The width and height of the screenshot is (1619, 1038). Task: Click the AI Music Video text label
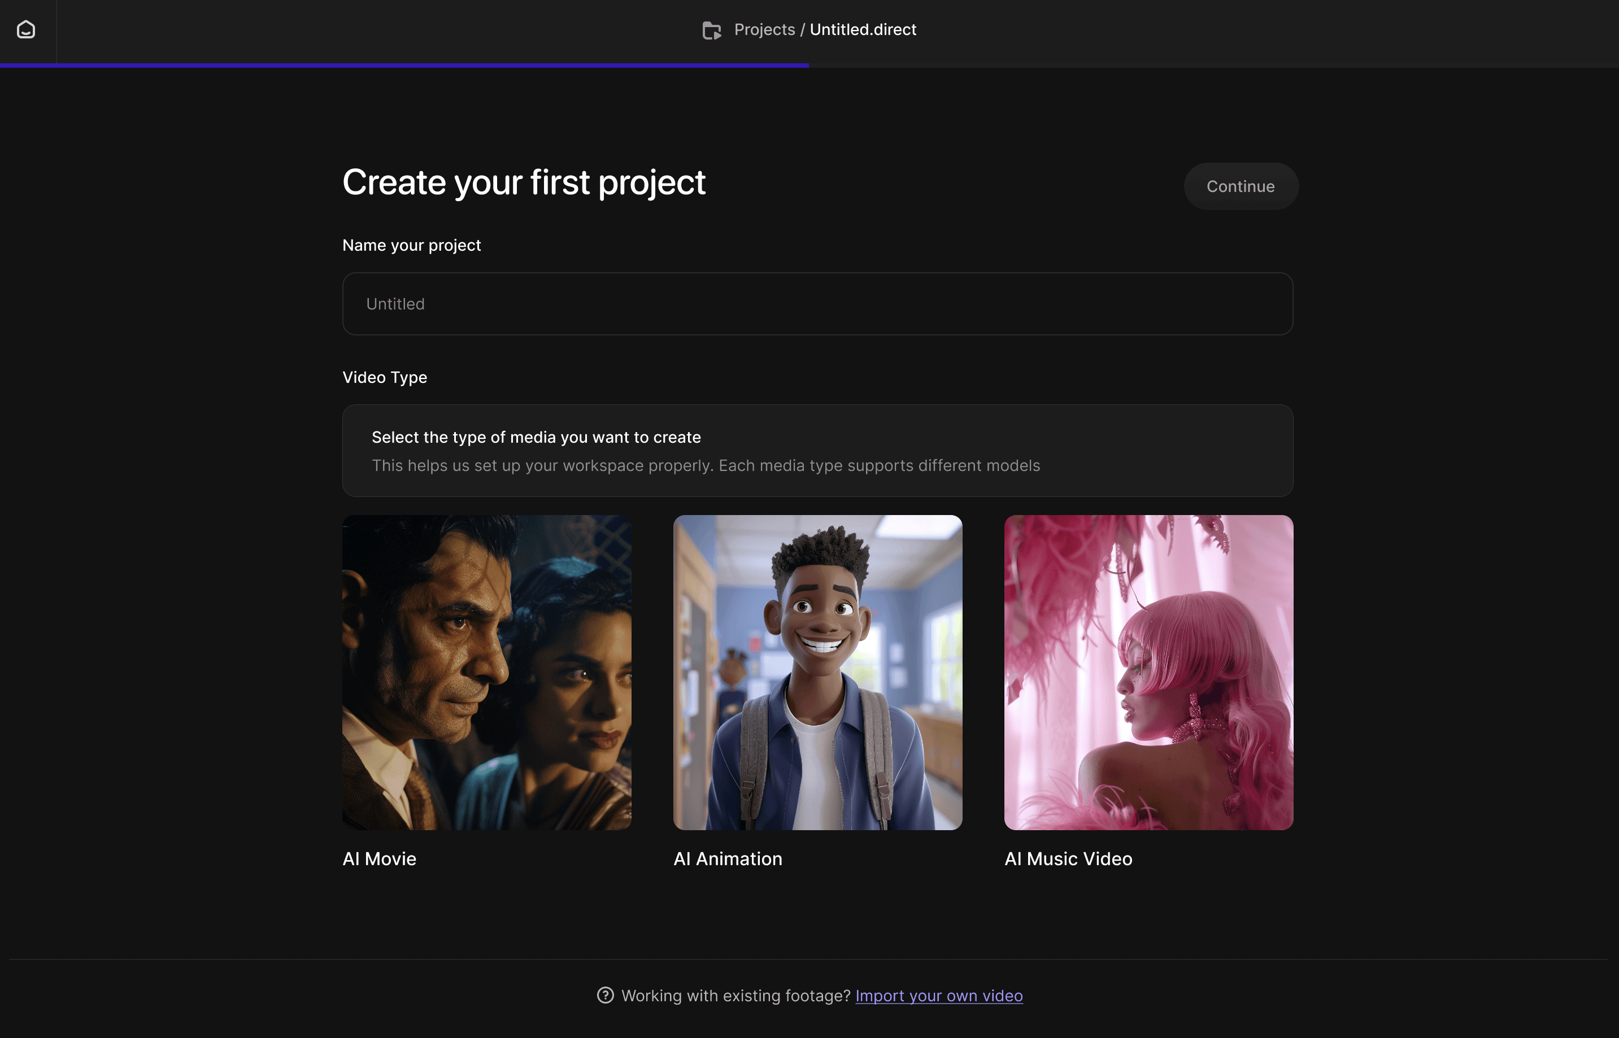[1068, 859]
